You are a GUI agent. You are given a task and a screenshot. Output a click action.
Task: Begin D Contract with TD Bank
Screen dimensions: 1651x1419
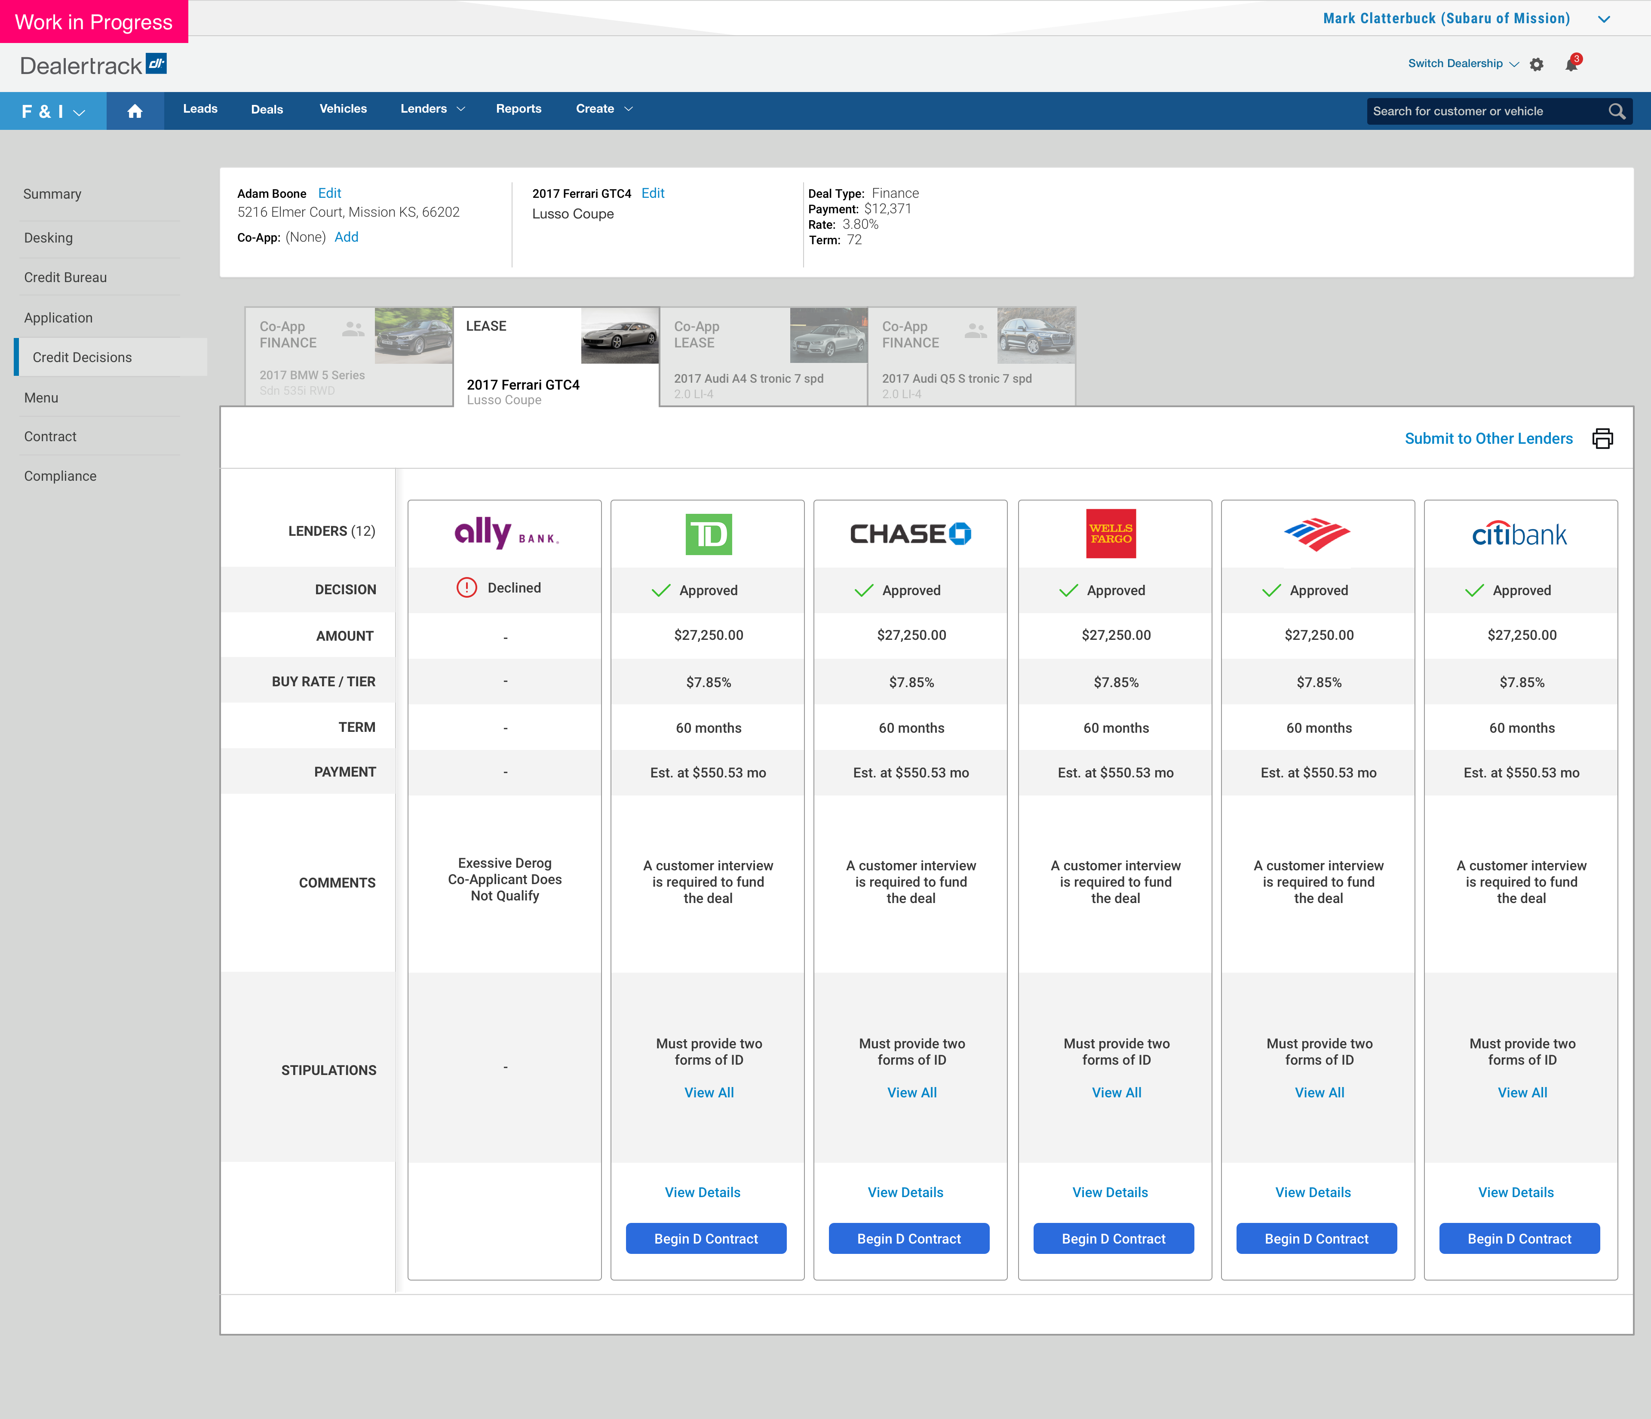pyautogui.click(x=706, y=1239)
